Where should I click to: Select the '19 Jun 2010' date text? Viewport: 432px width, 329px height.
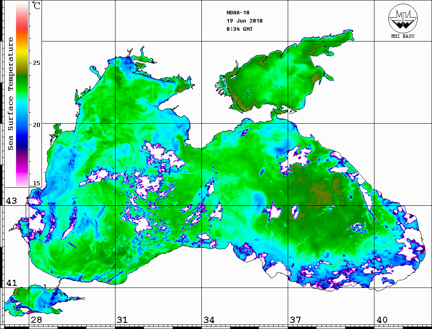[245, 21]
